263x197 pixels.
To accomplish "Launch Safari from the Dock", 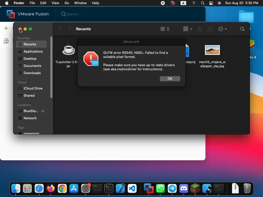I will [x=39, y=188].
